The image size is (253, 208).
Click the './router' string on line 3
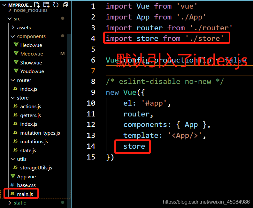pyautogui.click(x=211, y=28)
